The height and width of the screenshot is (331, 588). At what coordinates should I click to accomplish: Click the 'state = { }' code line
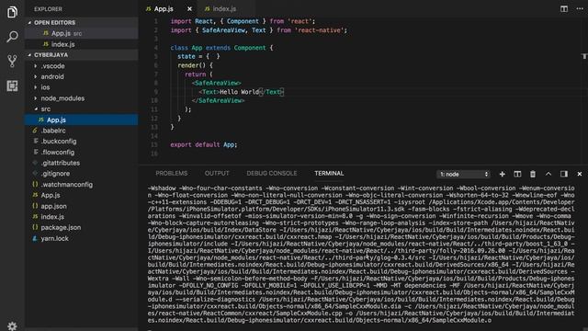click(x=198, y=57)
